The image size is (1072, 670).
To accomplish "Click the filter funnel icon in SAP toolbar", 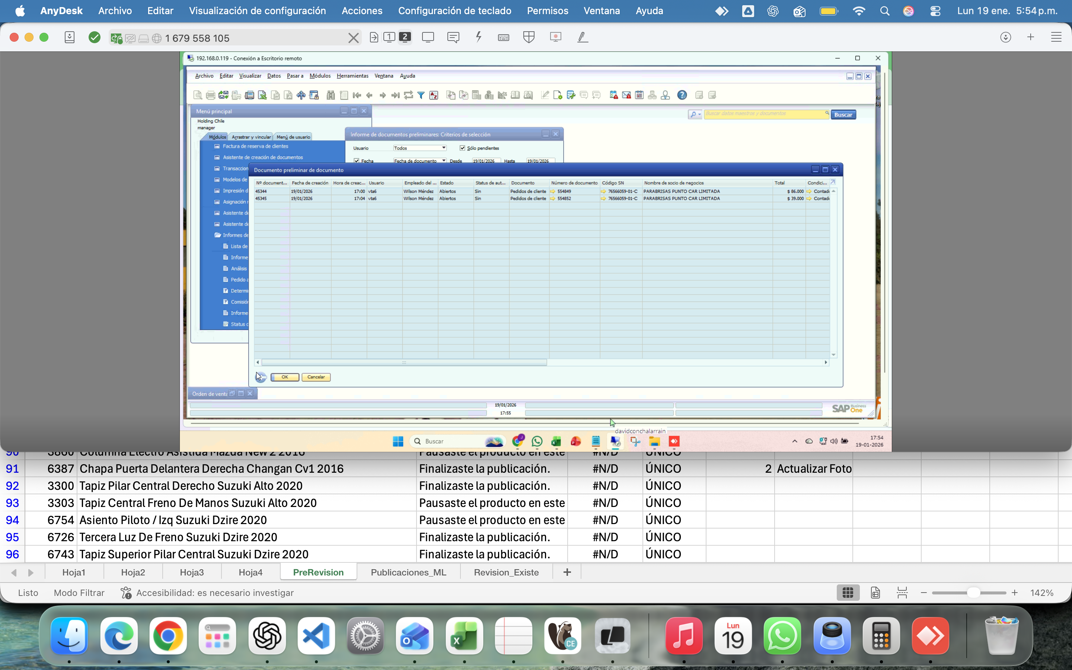I will click(421, 95).
